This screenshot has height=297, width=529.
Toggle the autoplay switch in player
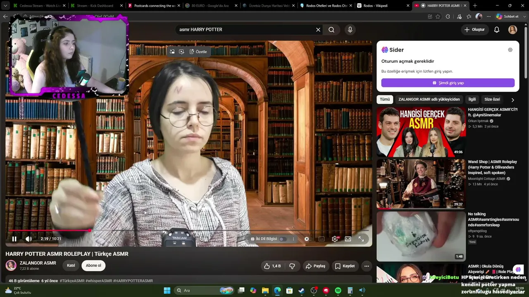[x=307, y=239]
